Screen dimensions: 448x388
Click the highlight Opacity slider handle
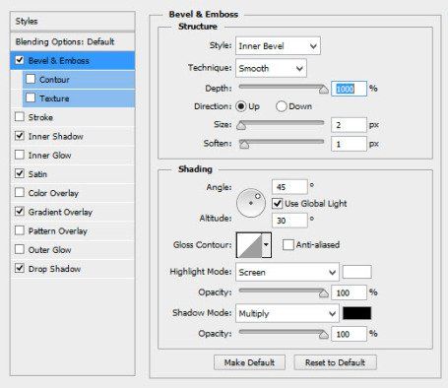click(x=324, y=293)
